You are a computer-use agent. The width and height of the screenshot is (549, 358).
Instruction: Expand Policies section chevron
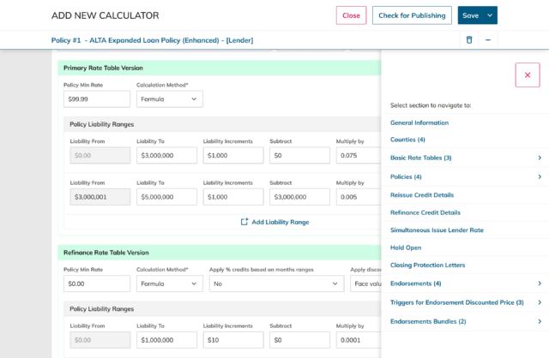tap(540, 176)
